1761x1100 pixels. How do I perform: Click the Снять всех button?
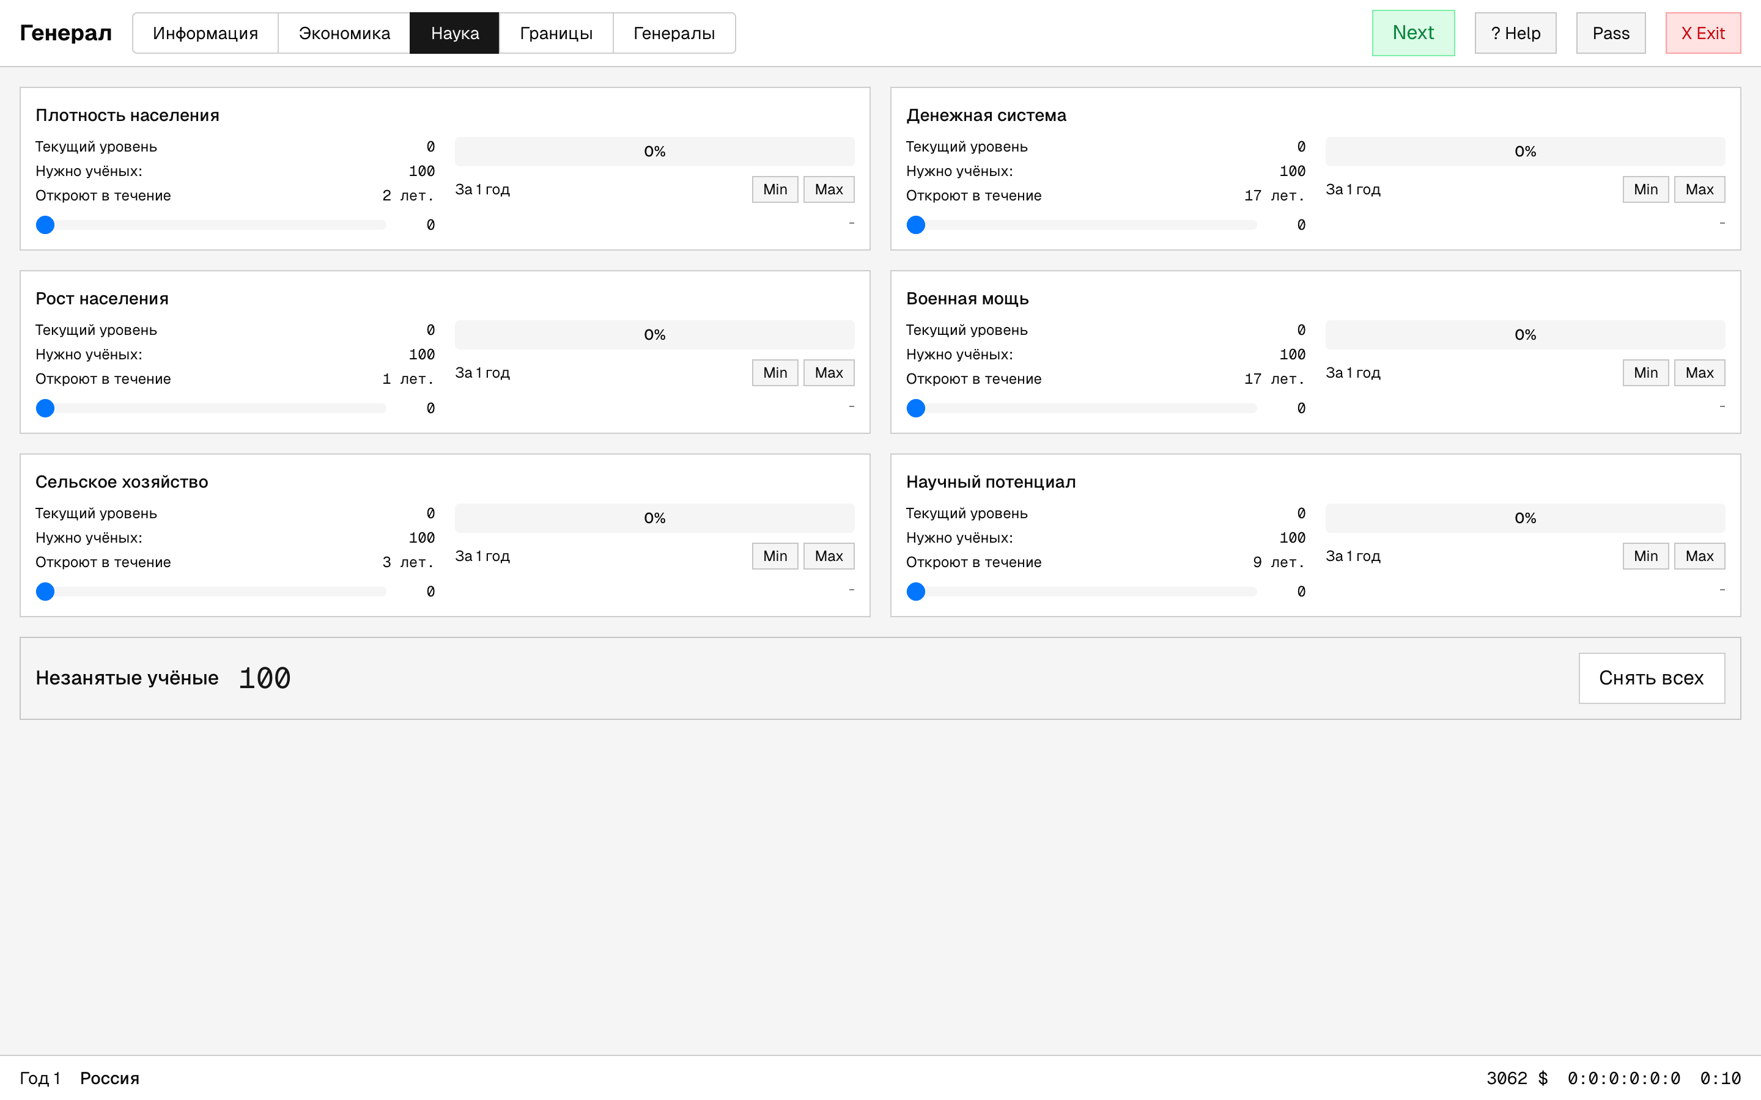tap(1651, 678)
